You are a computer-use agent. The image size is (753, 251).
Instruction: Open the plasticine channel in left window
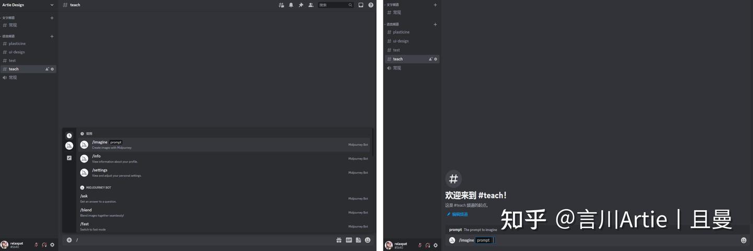(x=28, y=44)
